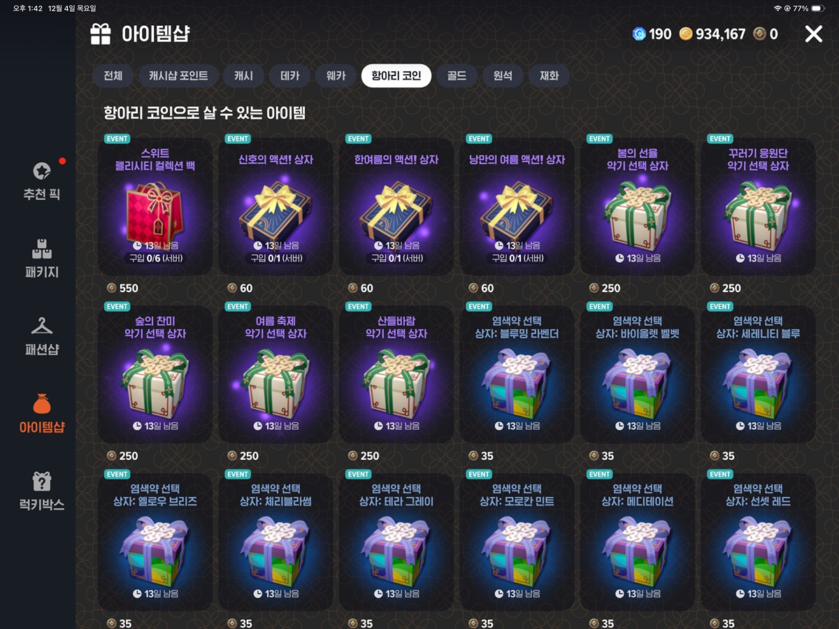Switch to the 전체 tab
The image size is (839, 629).
coord(113,75)
